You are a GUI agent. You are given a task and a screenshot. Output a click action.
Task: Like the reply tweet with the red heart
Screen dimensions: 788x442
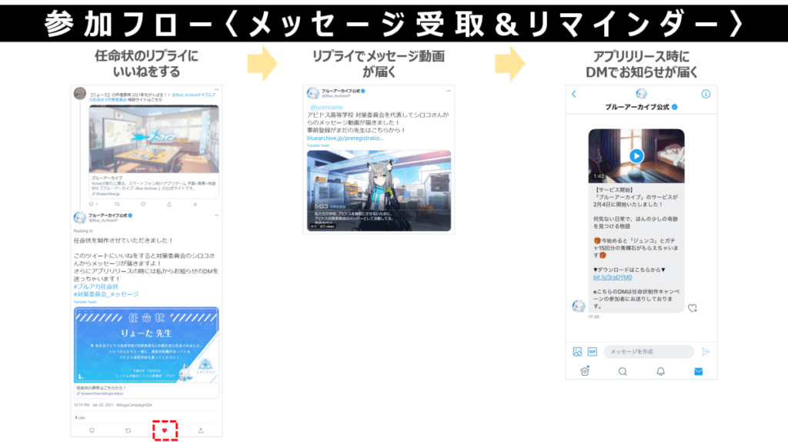165,430
